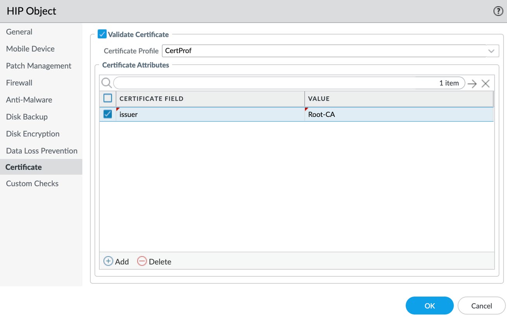507x319 pixels.
Task: Select the Root-CA value cell
Action: click(398, 114)
